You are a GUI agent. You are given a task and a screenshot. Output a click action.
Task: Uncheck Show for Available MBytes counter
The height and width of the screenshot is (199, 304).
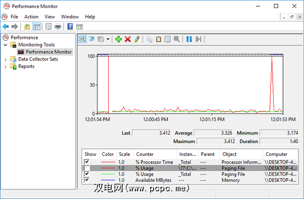pyautogui.click(x=86, y=180)
